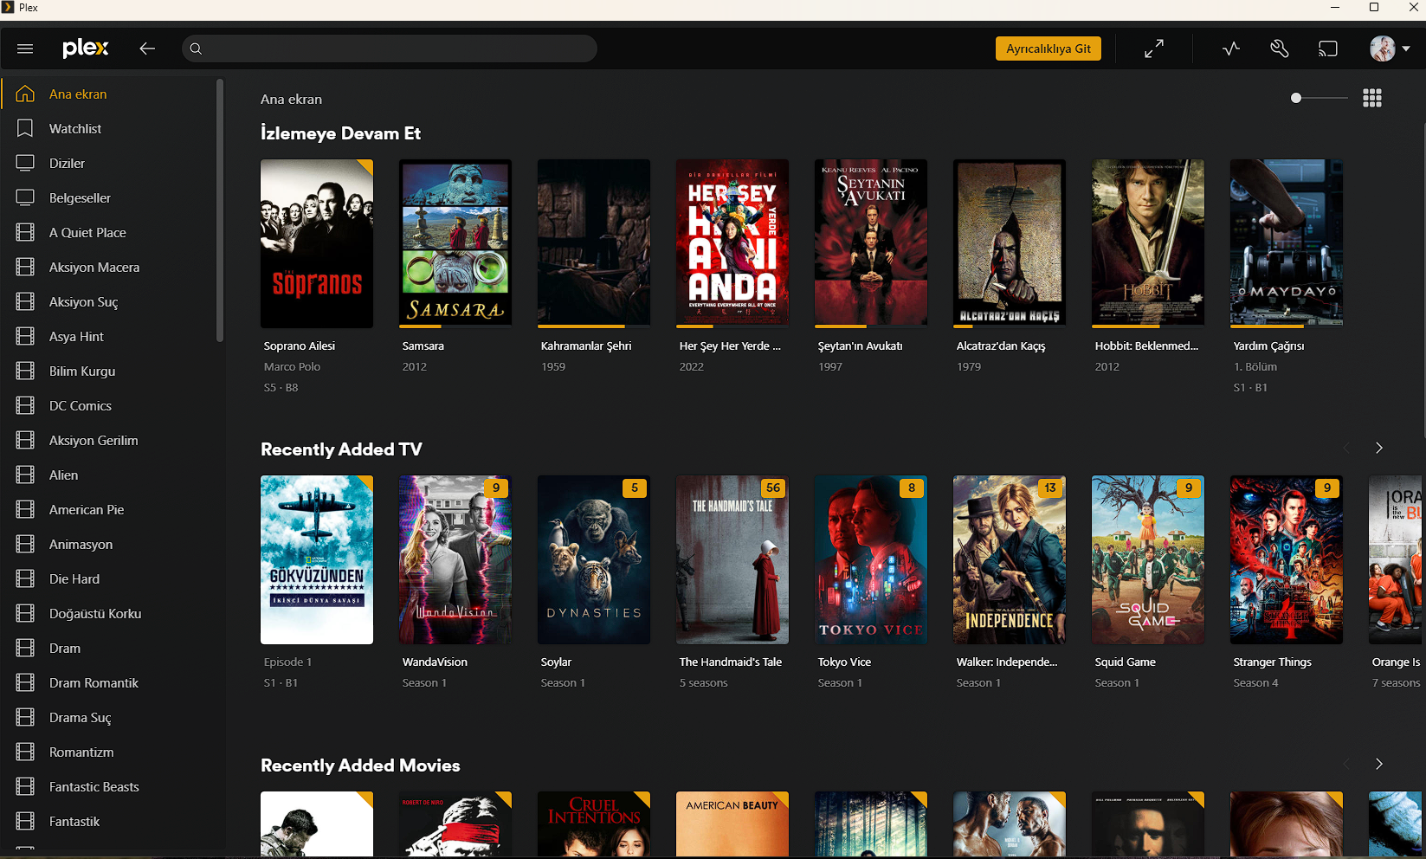Click the search magnifier icon

pos(196,48)
